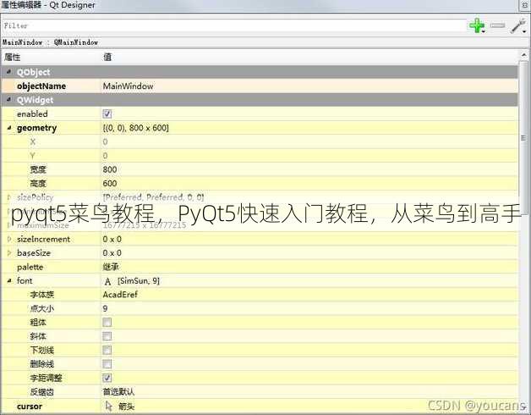Open the wrench configure property editor icon

click(518, 25)
